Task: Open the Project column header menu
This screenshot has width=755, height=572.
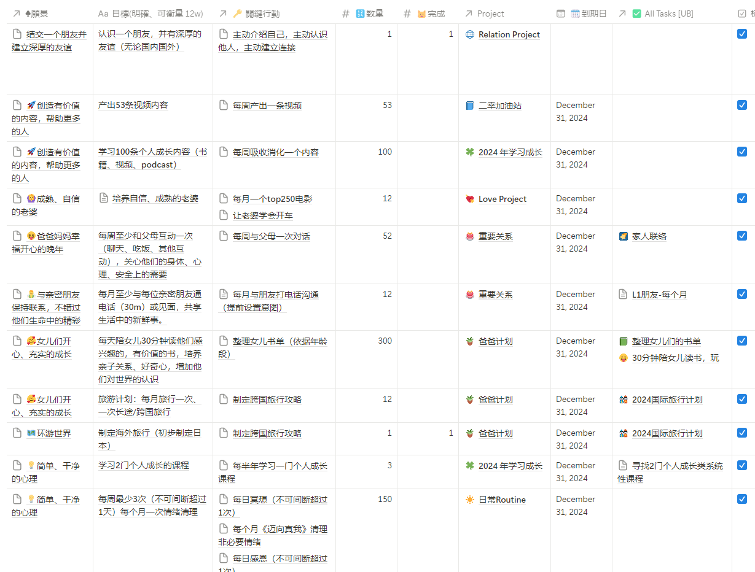Action: pyautogui.click(x=490, y=14)
